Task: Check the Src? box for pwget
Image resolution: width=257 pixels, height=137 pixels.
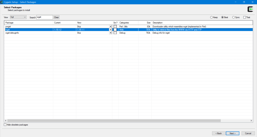Action: (x=115, y=27)
